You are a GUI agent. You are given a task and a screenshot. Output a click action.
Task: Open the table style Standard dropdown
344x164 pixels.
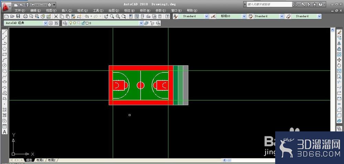[x=282, y=16]
